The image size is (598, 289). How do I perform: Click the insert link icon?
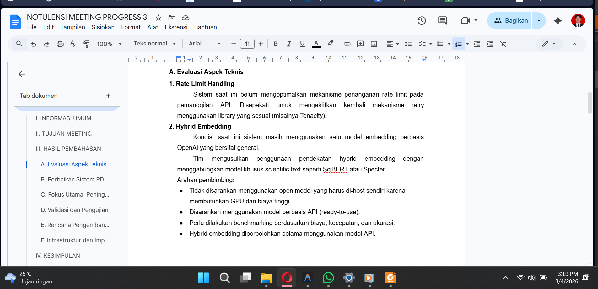point(347,44)
